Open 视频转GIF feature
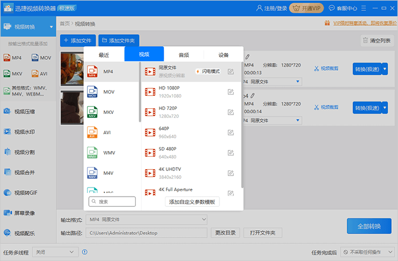The width and height of the screenshot is (398, 261). pos(20,193)
